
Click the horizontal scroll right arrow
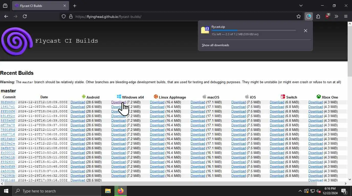tap(346, 183)
